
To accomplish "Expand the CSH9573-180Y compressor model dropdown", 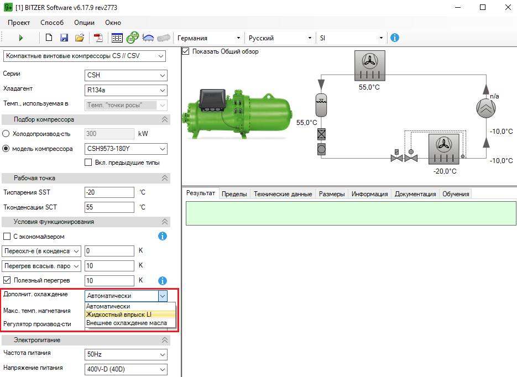I will point(126,149).
